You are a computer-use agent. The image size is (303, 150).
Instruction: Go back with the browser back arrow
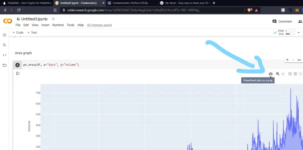pyautogui.click(x=5, y=10)
